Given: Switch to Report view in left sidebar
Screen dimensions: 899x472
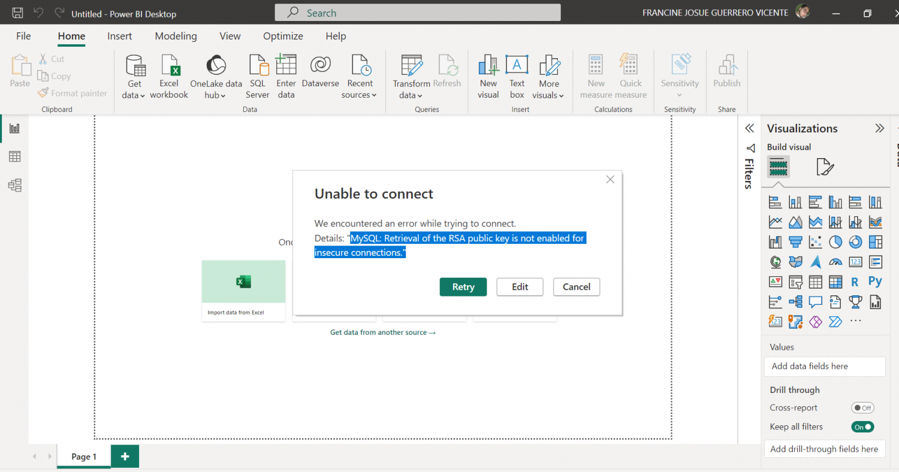Looking at the screenshot, I should (14, 128).
